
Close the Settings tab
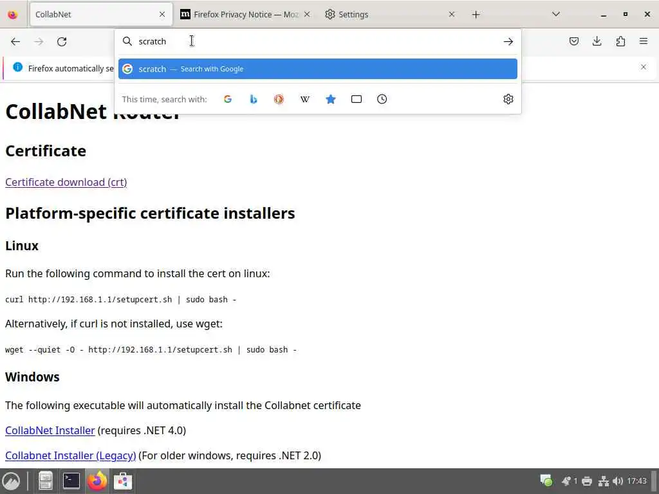pos(451,14)
